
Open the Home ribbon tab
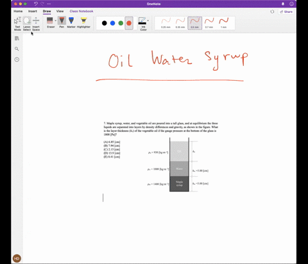click(18, 11)
